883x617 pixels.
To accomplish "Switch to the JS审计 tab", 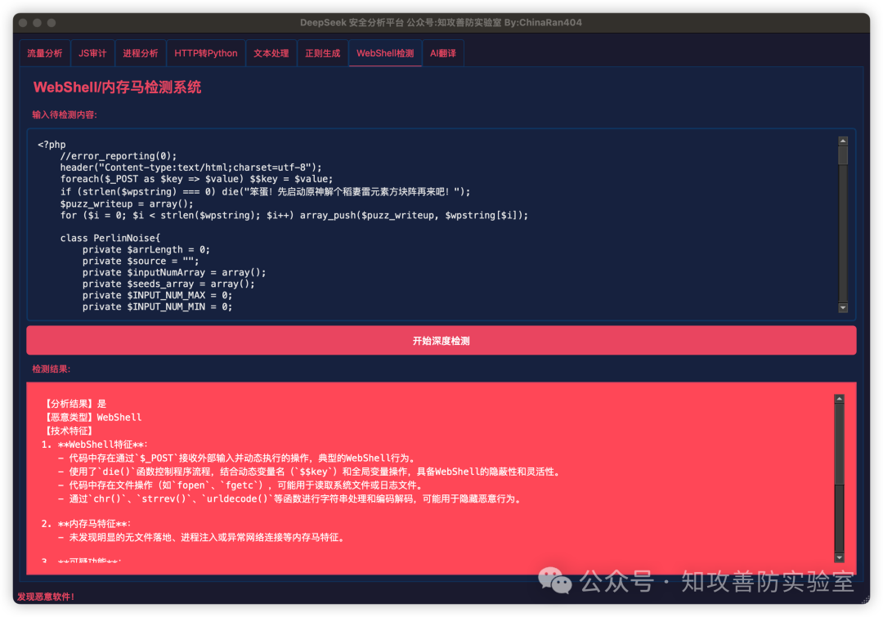I will (x=92, y=53).
